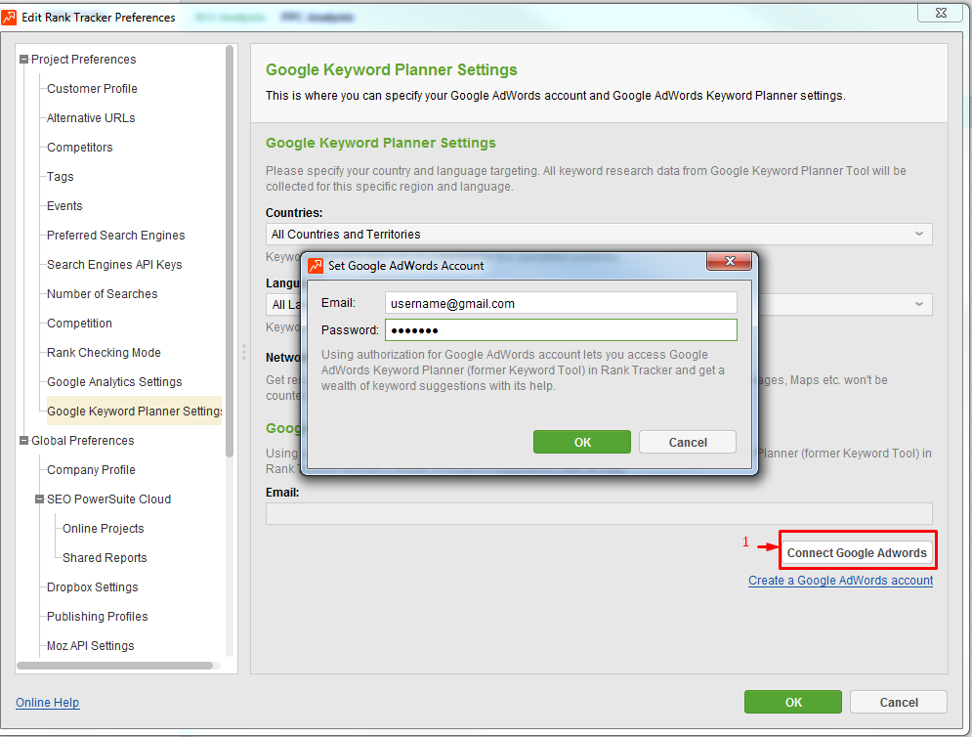Viewport: 972px width, 737px height.
Task: Click the preferences tree horizontal scrollbar
Action: pyautogui.click(x=115, y=666)
